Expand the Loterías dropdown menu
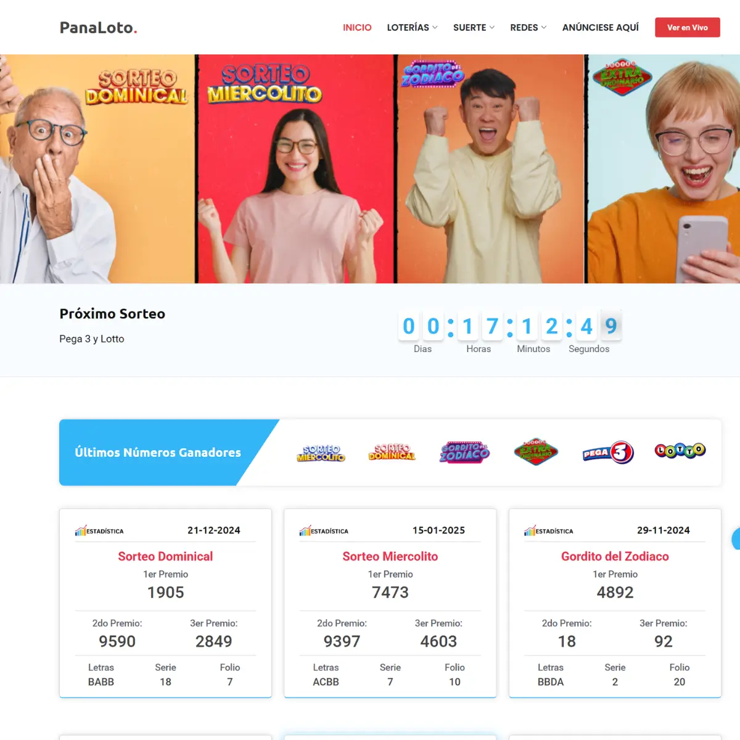 (x=412, y=27)
